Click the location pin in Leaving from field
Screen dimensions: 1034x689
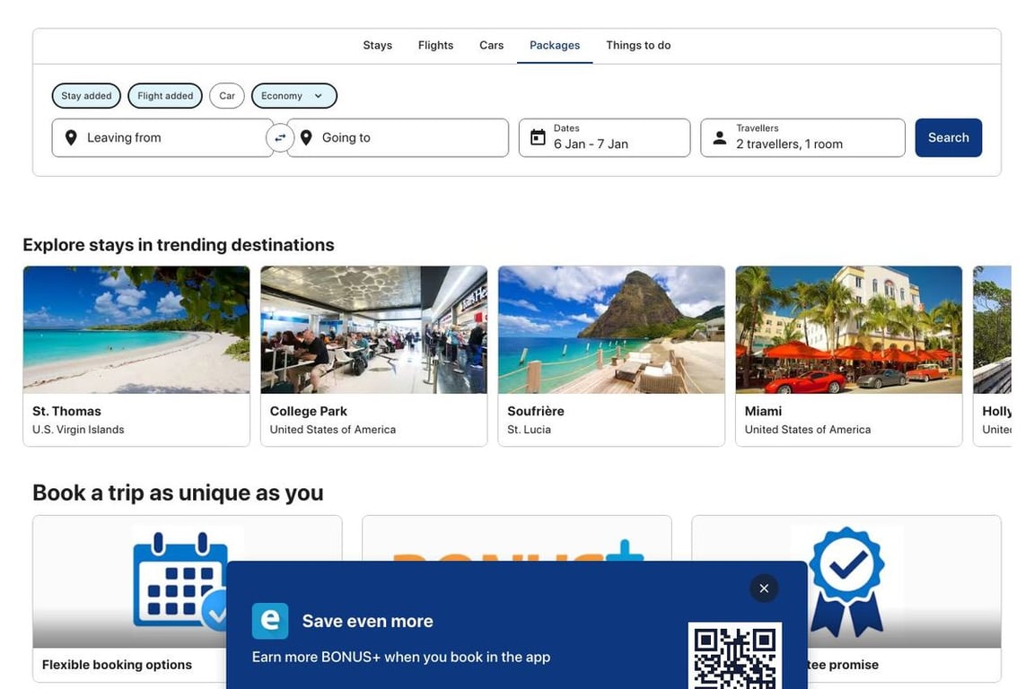(71, 136)
